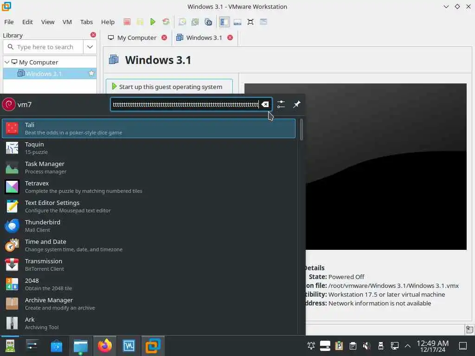Viewport: 475px width, 356px height.
Task: Open the Tabs menu
Action: (86, 22)
